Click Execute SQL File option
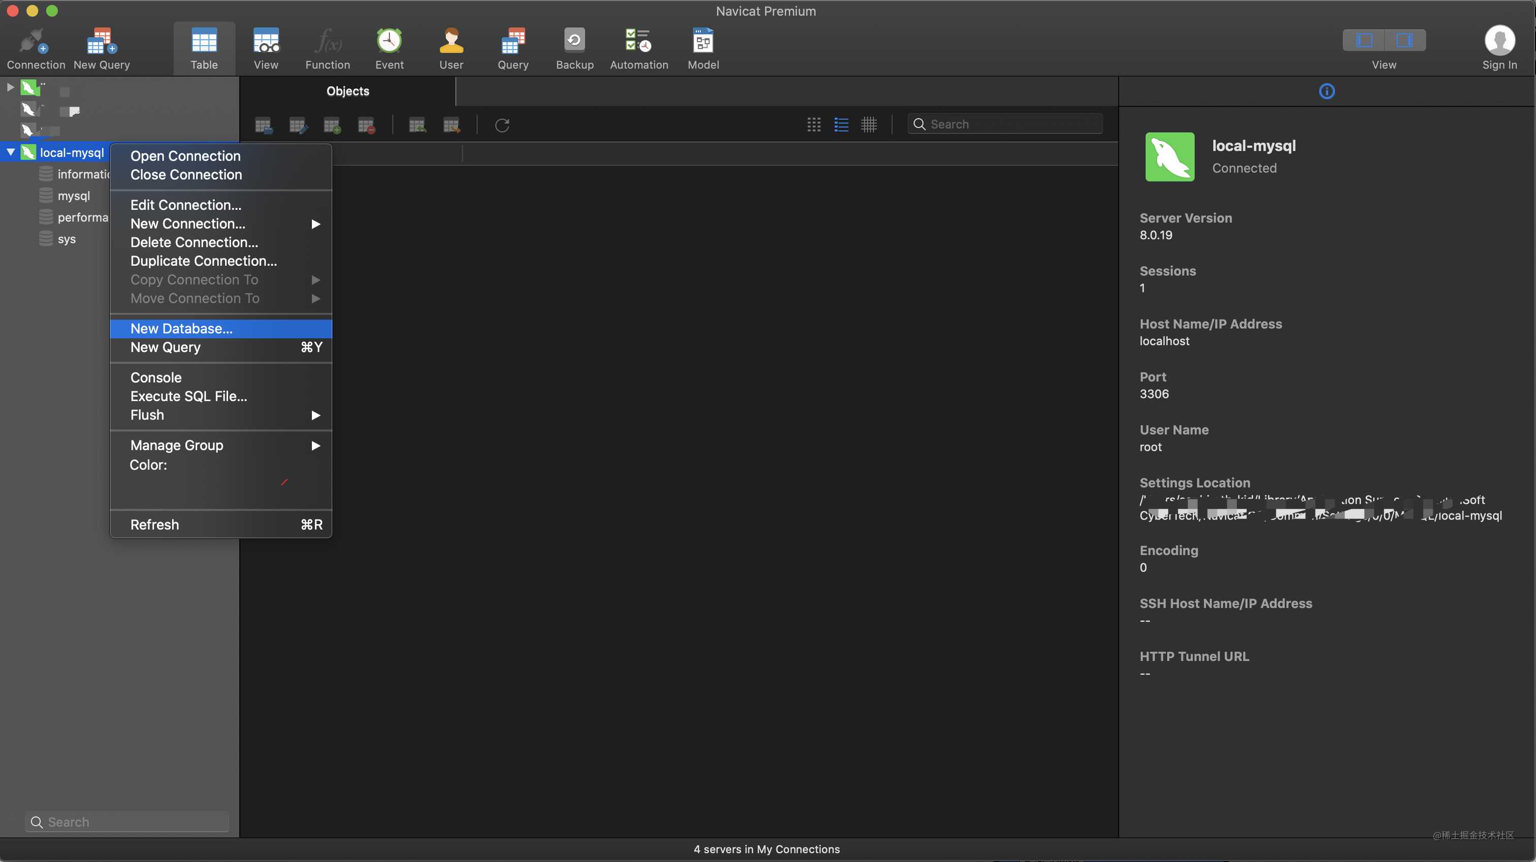This screenshot has width=1536, height=862. pyautogui.click(x=188, y=396)
